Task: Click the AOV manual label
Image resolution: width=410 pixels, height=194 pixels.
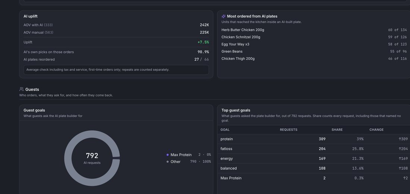Action: 38,32
